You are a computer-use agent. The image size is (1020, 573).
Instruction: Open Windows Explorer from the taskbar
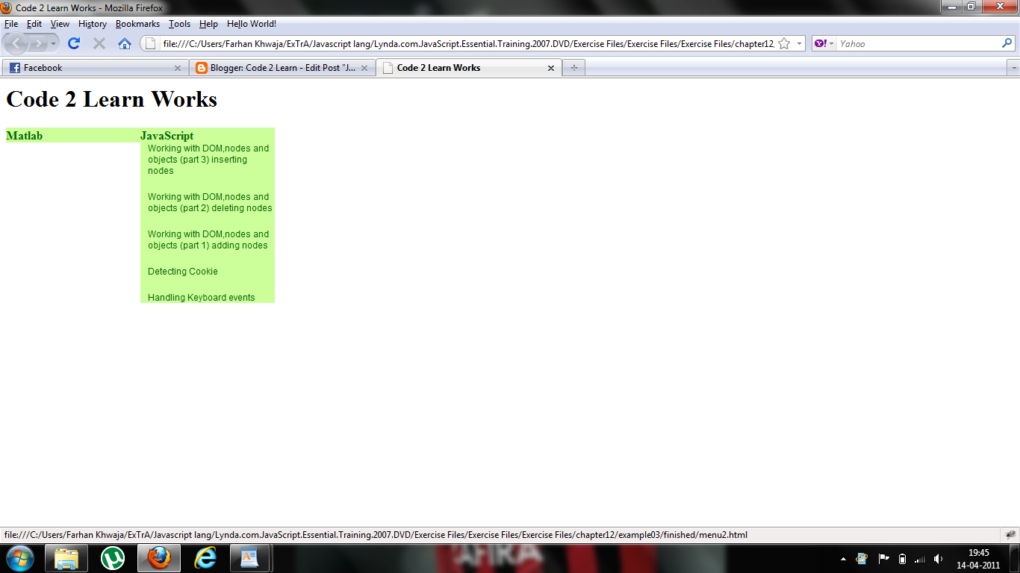click(66, 558)
